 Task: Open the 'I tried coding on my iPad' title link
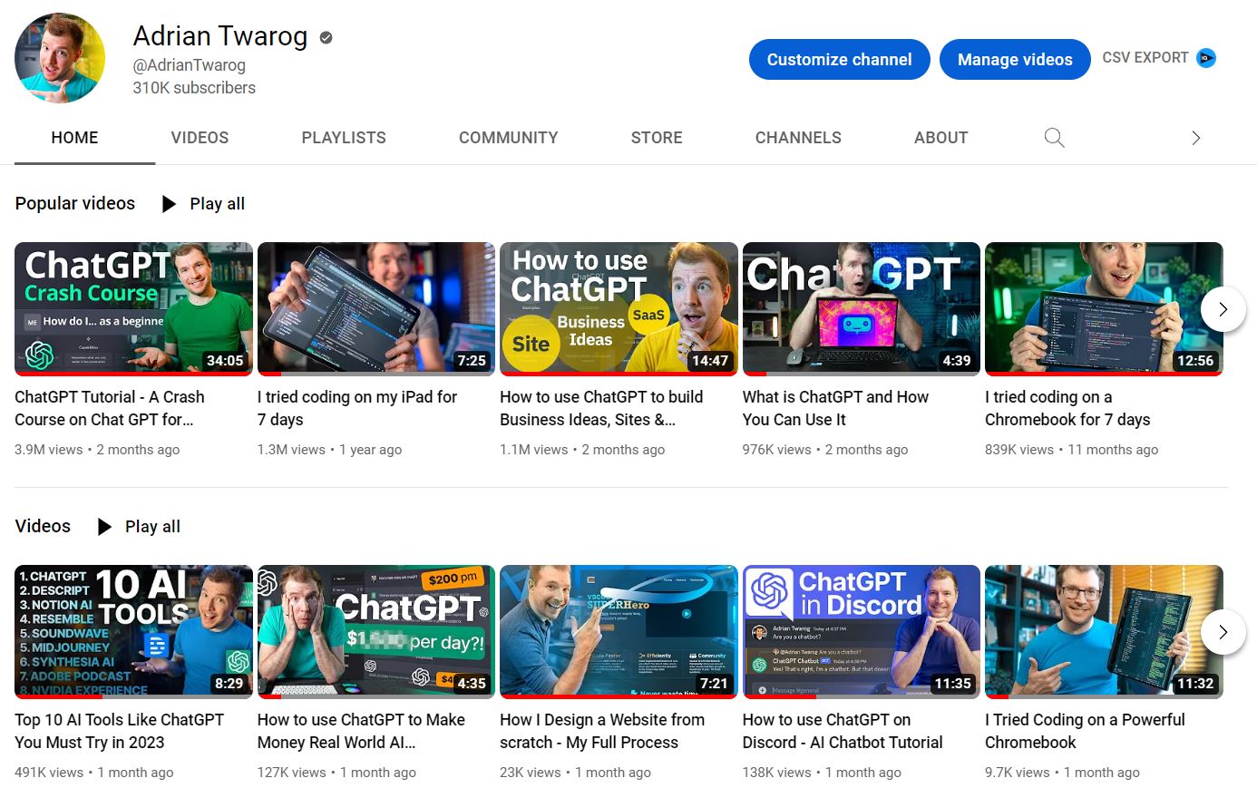356,408
